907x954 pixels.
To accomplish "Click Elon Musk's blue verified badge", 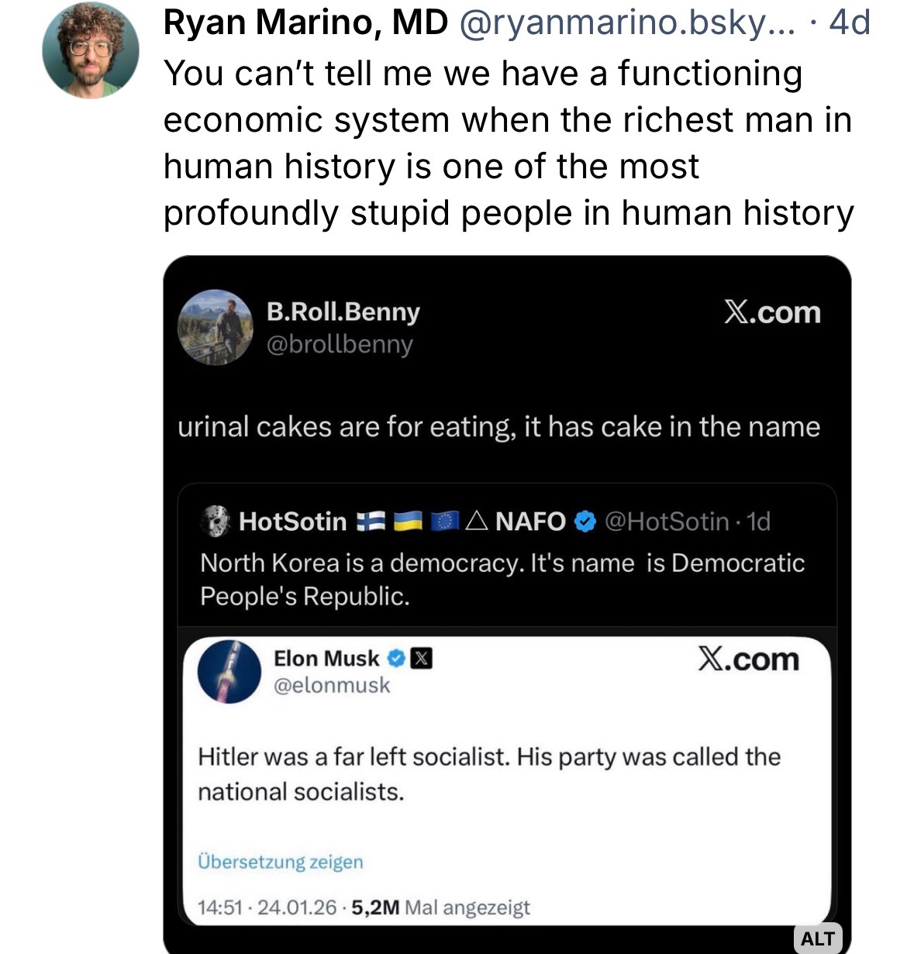I will point(395,659).
